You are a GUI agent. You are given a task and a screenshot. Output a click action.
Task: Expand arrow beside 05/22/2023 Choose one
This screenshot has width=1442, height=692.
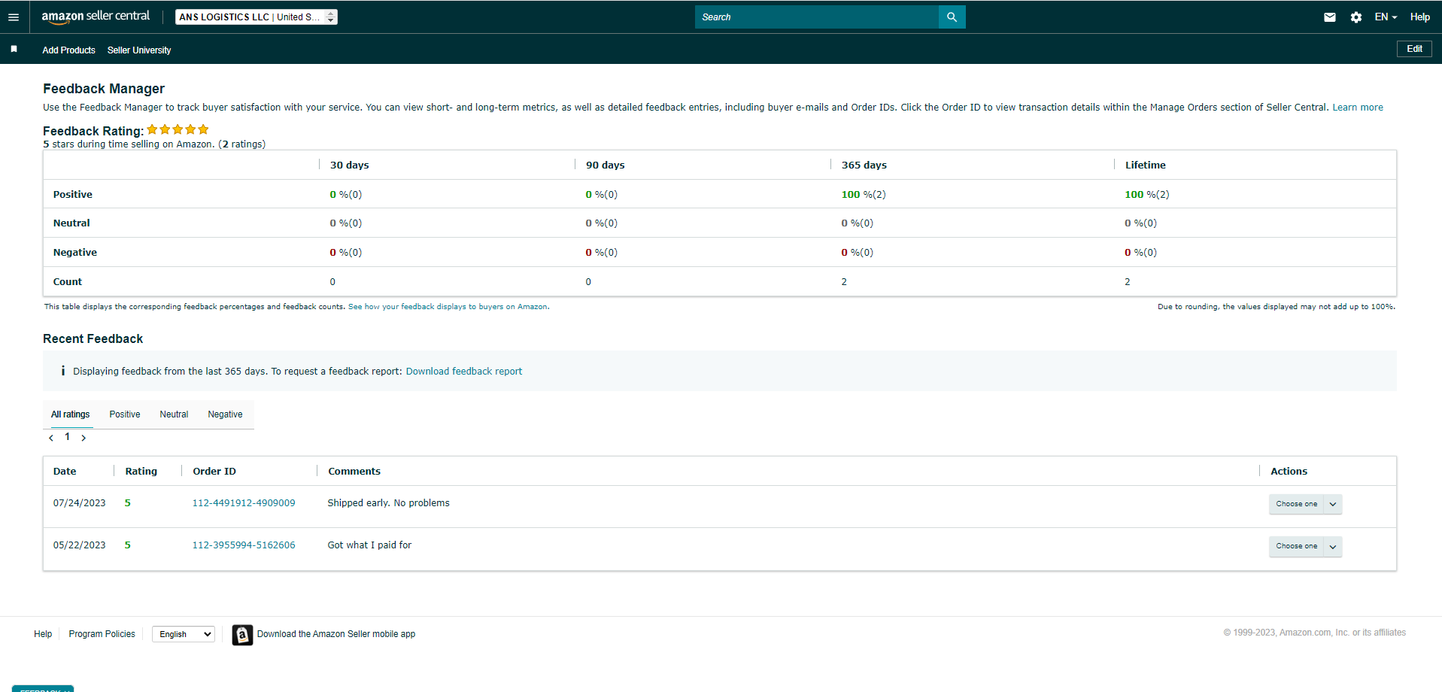tap(1333, 546)
